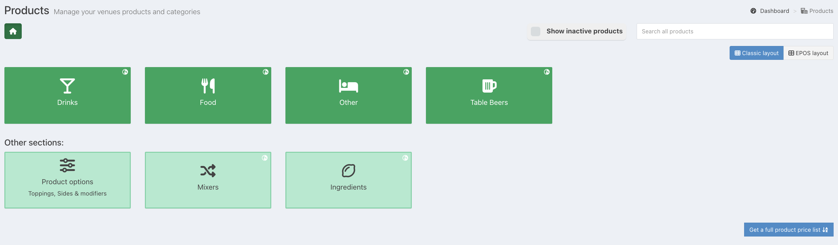Click Get a full product price list

789,230
